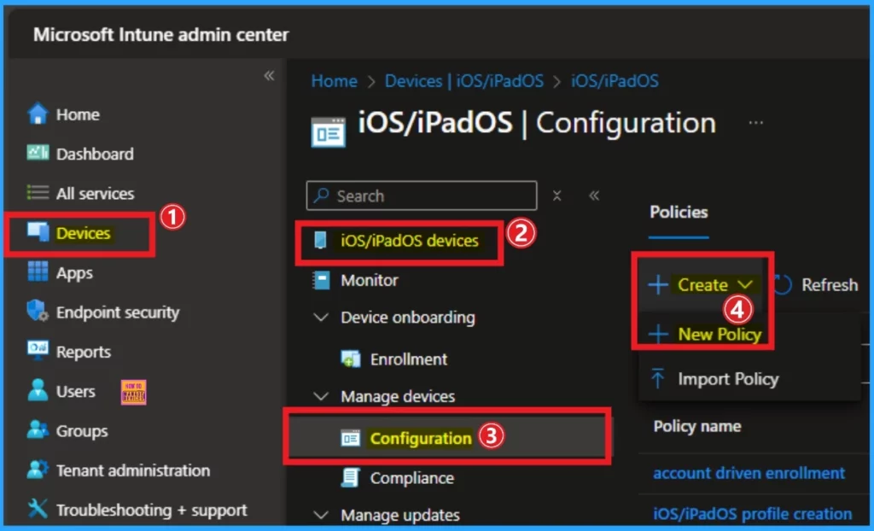Image resolution: width=874 pixels, height=531 pixels.
Task: Collapse the Manage updates section
Action: 321,515
